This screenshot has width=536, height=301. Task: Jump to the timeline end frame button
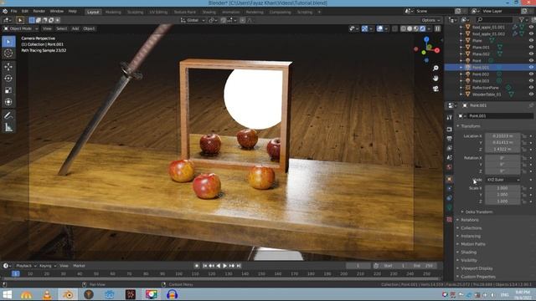click(x=239, y=266)
